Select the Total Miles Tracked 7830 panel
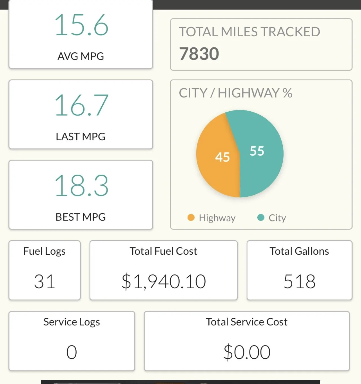This screenshot has height=384, width=361. (261, 45)
